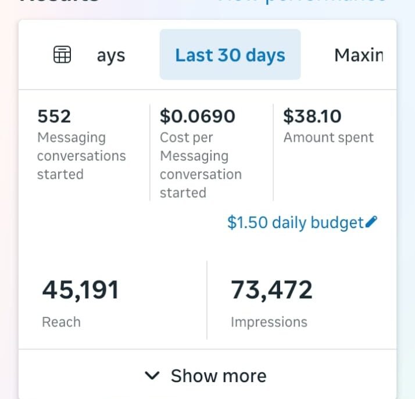Click the Reach label
415x399 pixels.
coord(61,322)
